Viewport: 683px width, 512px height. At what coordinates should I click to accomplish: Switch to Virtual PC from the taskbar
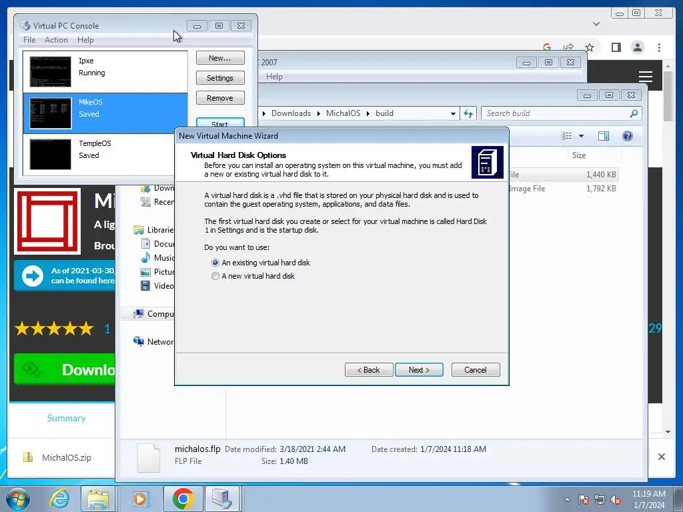coord(221,499)
